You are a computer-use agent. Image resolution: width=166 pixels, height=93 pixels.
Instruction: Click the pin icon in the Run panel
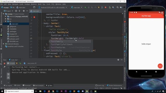4,67
